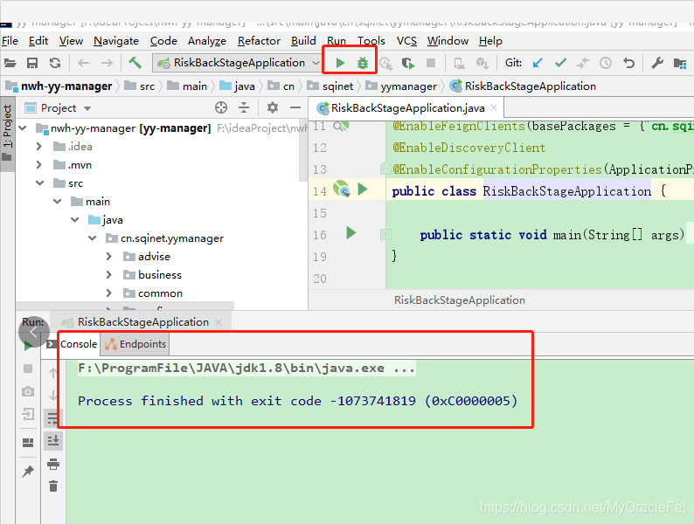The image size is (694, 524).
Task: Close the RiskBackStageApplication.java editor tab
Action: (x=494, y=107)
